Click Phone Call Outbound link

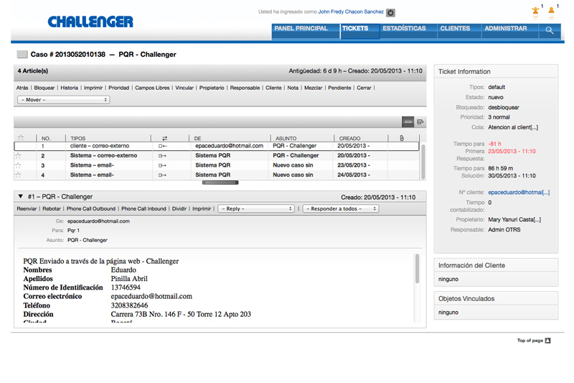[91, 208]
